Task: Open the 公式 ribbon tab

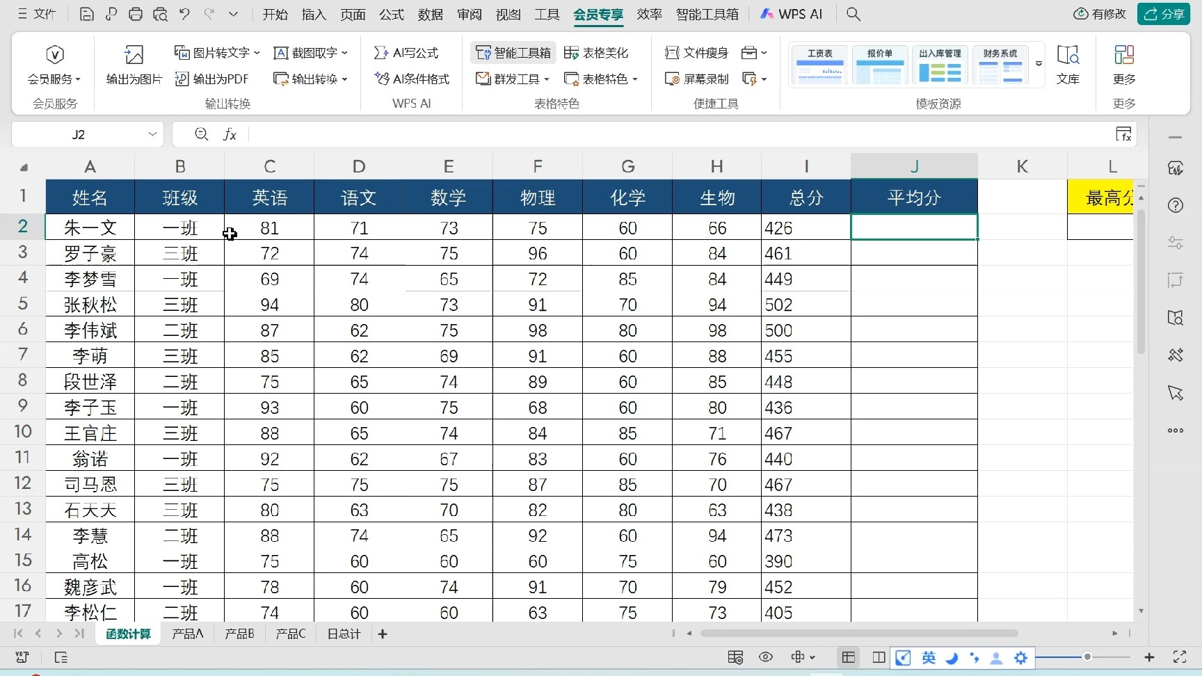Action: [x=391, y=14]
